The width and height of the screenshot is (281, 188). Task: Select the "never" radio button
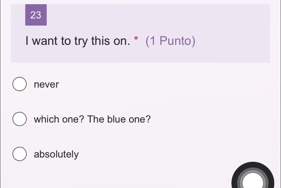pyautogui.click(x=19, y=84)
